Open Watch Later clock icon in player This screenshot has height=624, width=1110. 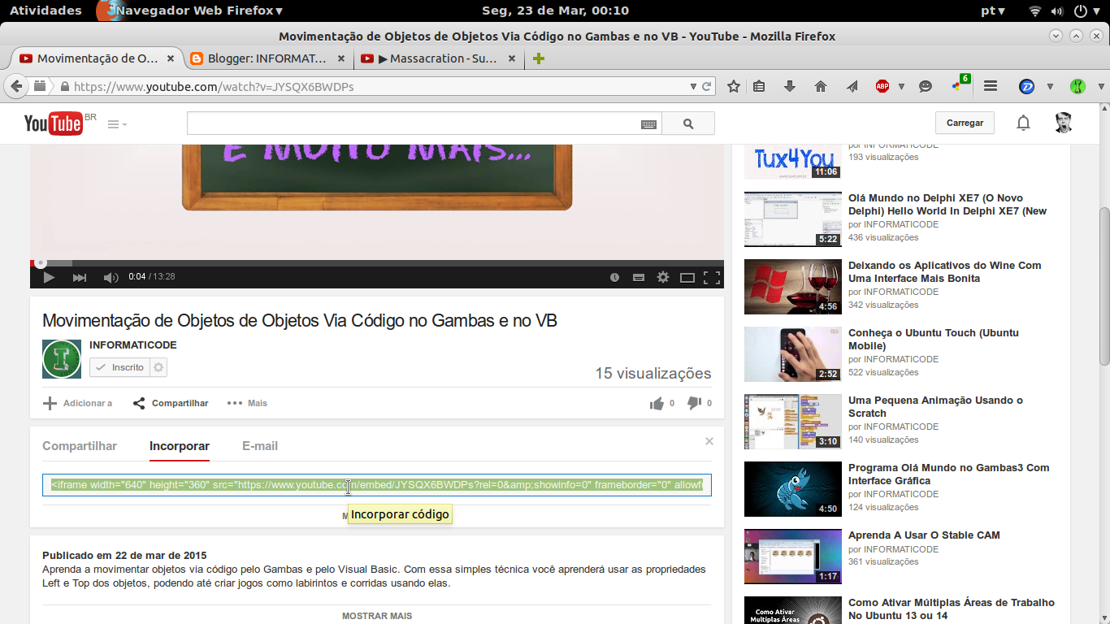[x=614, y=277]
